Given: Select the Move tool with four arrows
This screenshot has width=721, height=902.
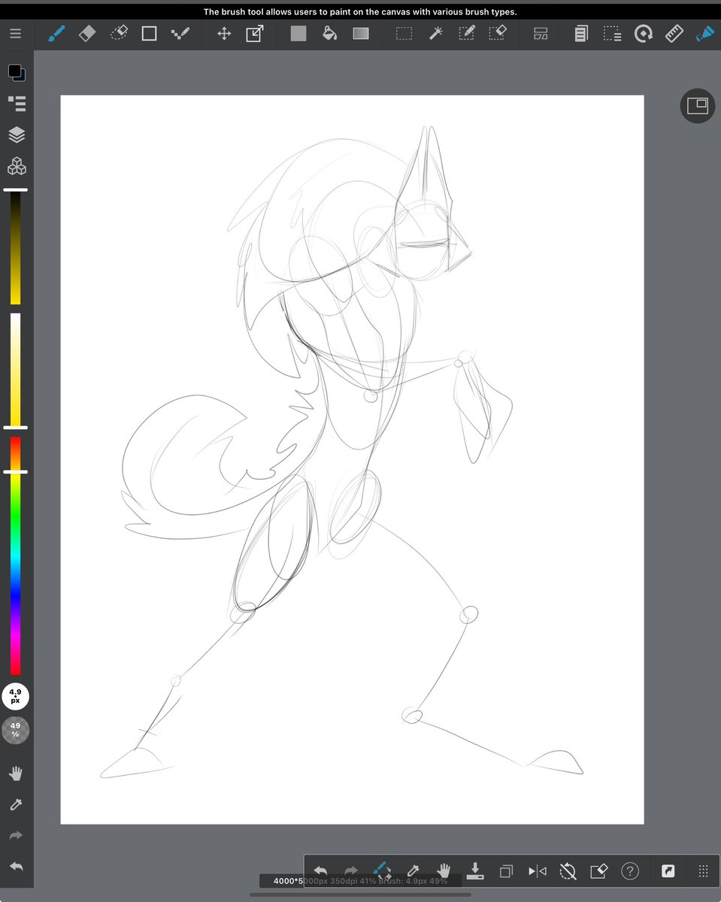Looking at the screenshot, I should click(224, 34).
